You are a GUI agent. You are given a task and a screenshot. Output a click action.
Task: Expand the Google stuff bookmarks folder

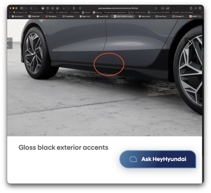click(x=62, y=13)
